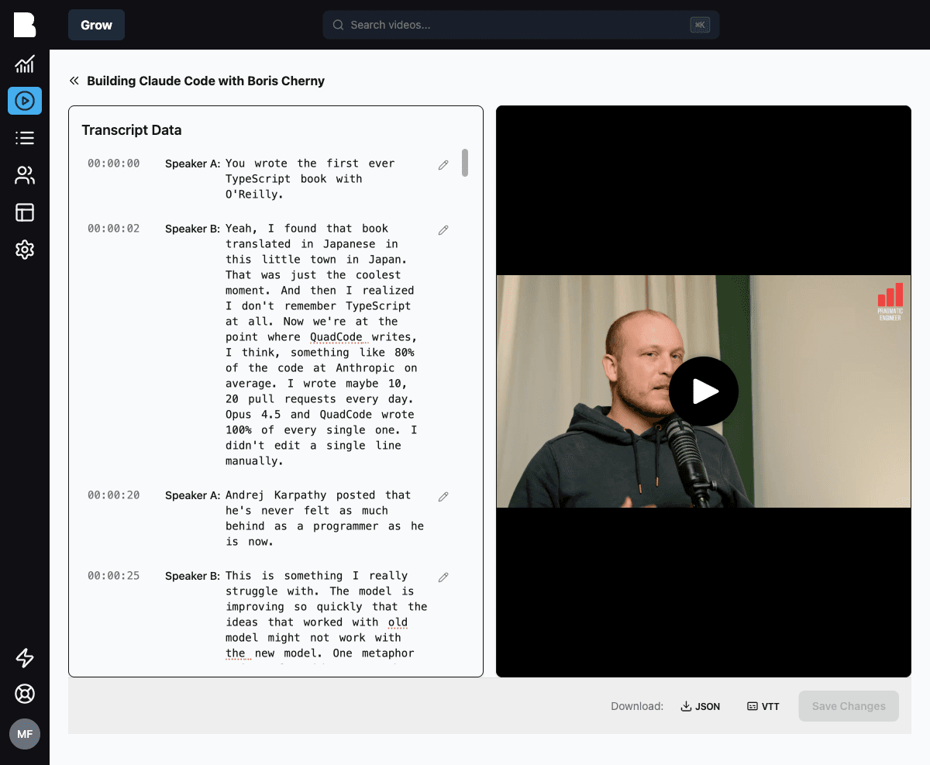Click the 'Speaker A:' label at 00:00:20

click(193, 495)
